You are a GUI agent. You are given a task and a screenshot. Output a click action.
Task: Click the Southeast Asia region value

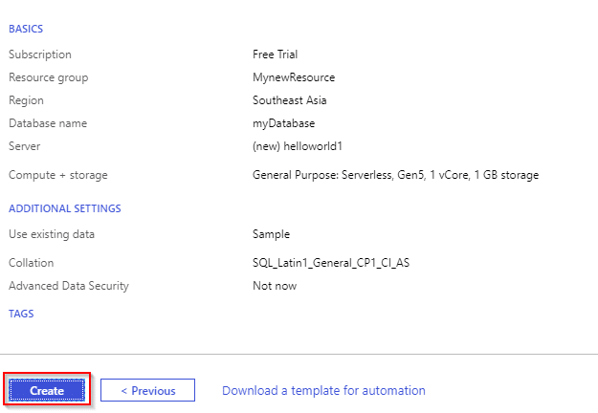(x=290, y=100)
